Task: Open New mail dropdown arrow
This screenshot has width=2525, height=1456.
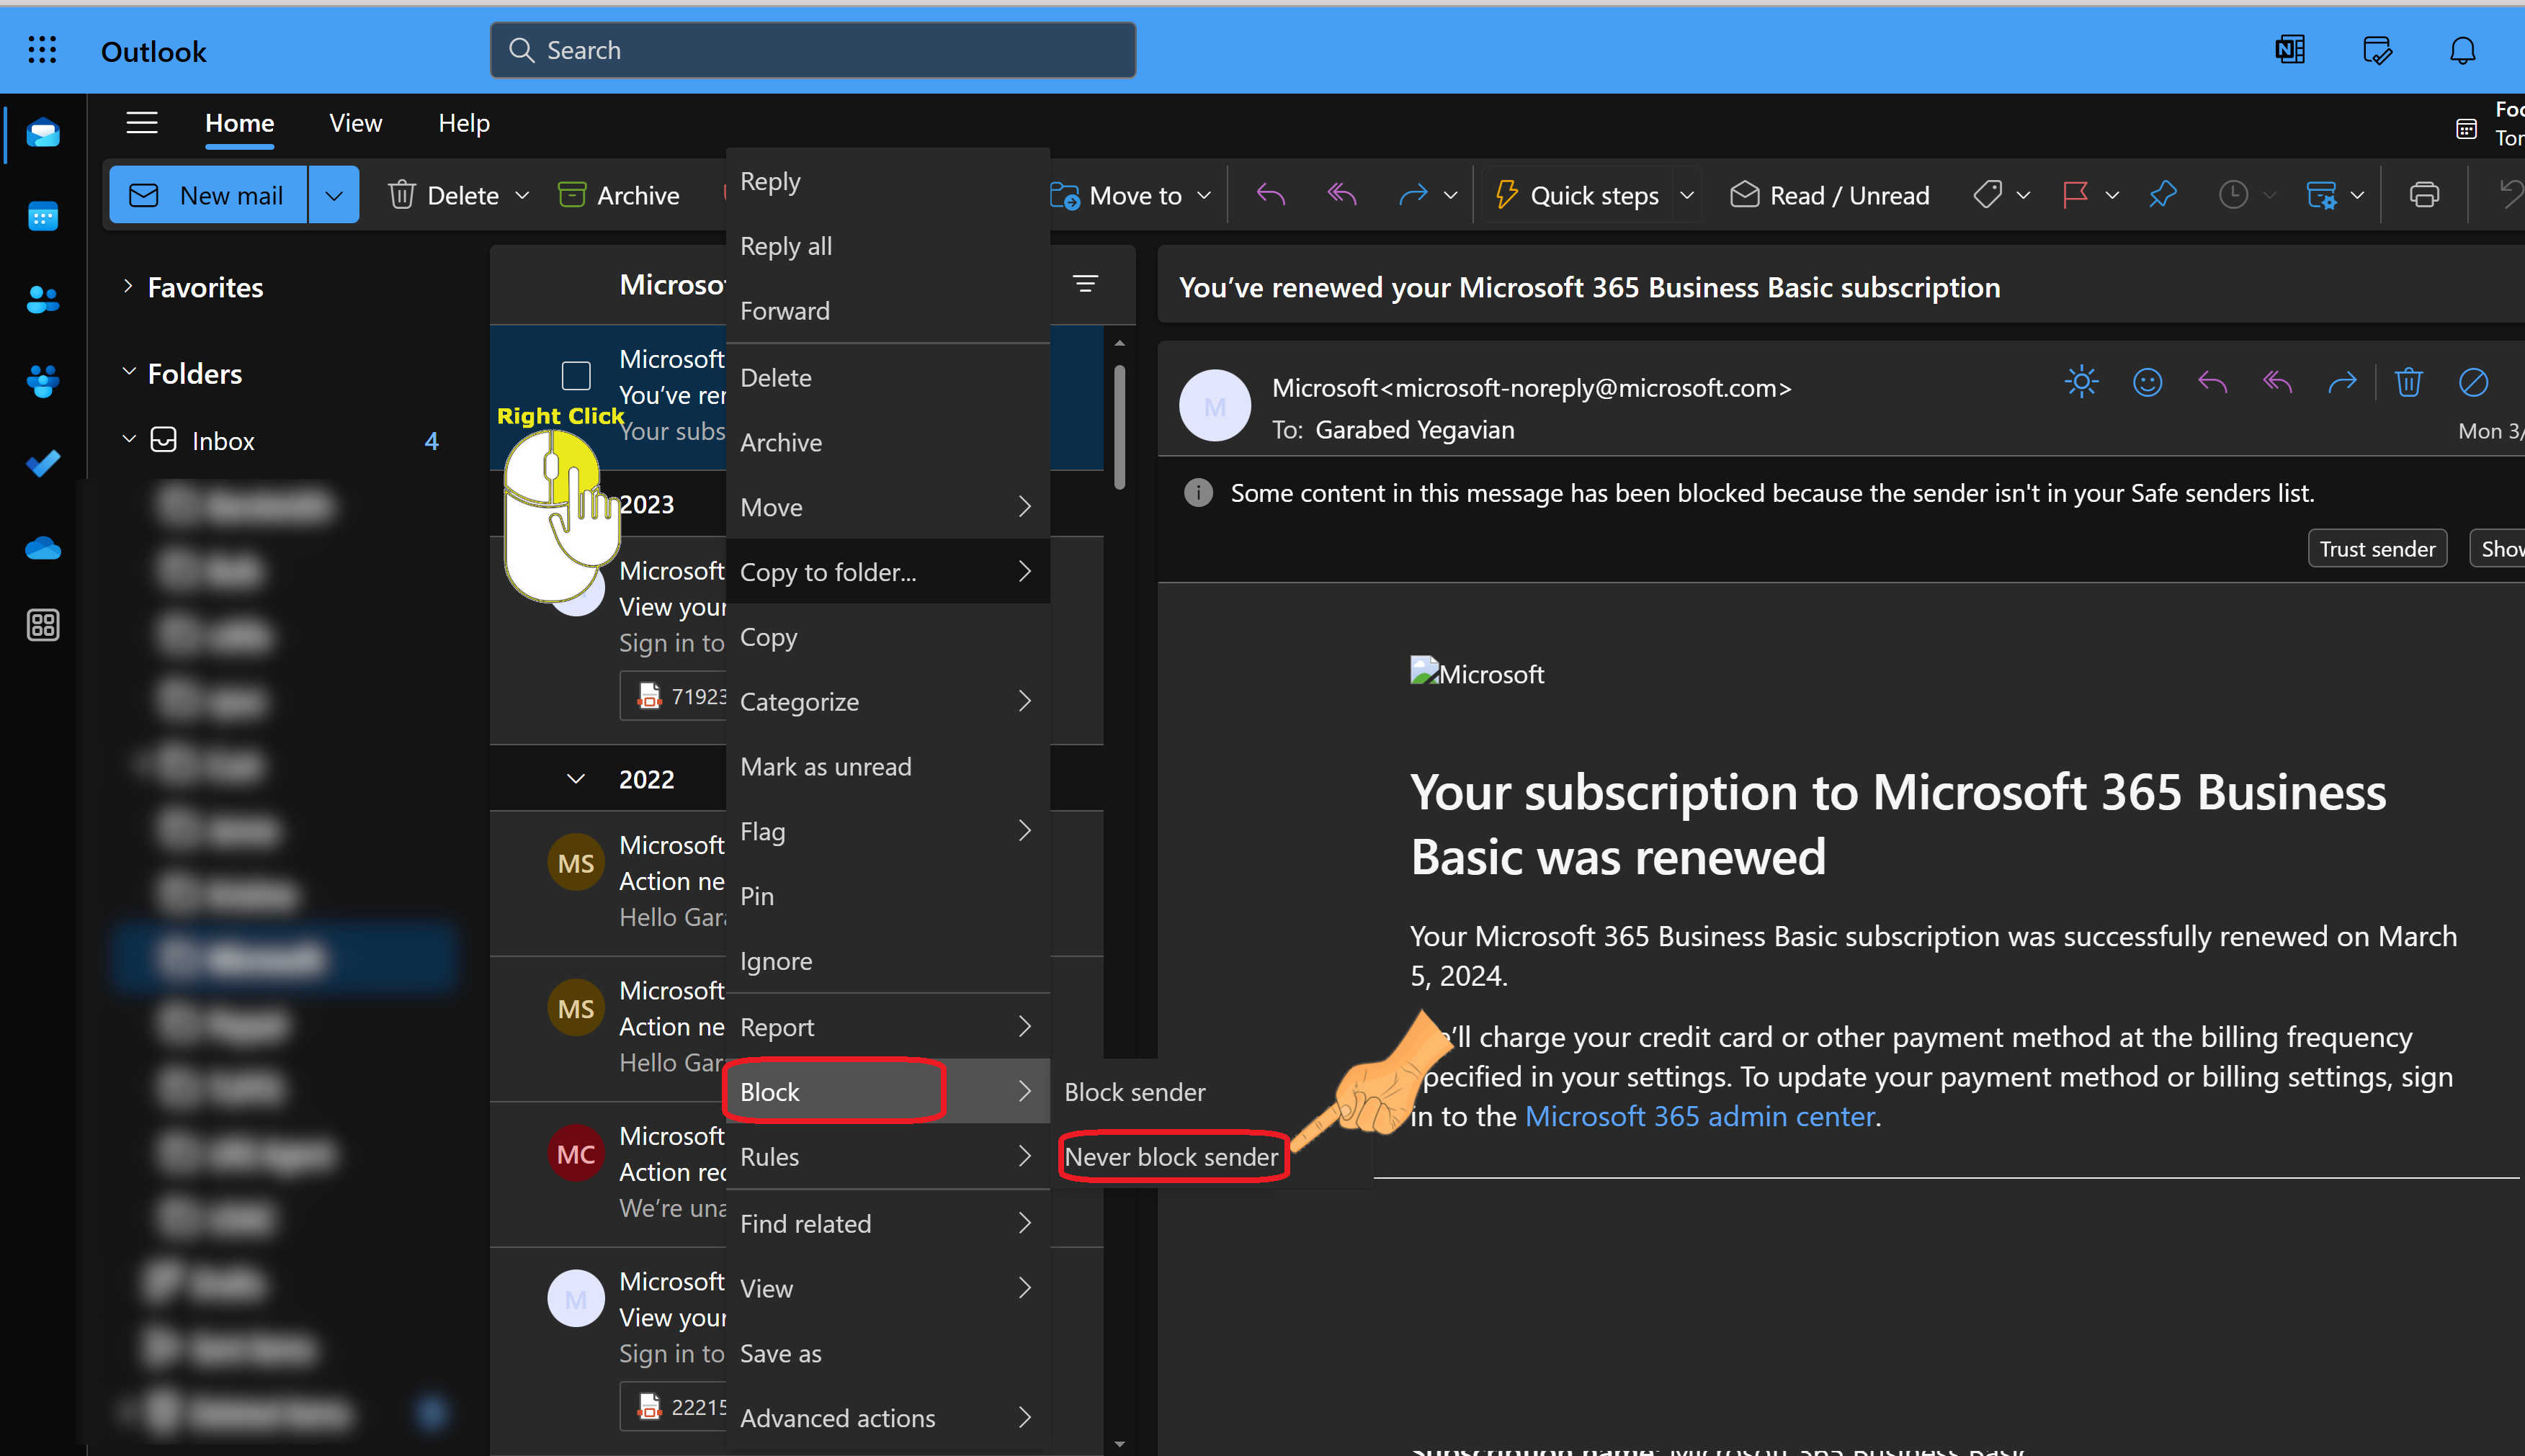Action: [x=334, y=195]
